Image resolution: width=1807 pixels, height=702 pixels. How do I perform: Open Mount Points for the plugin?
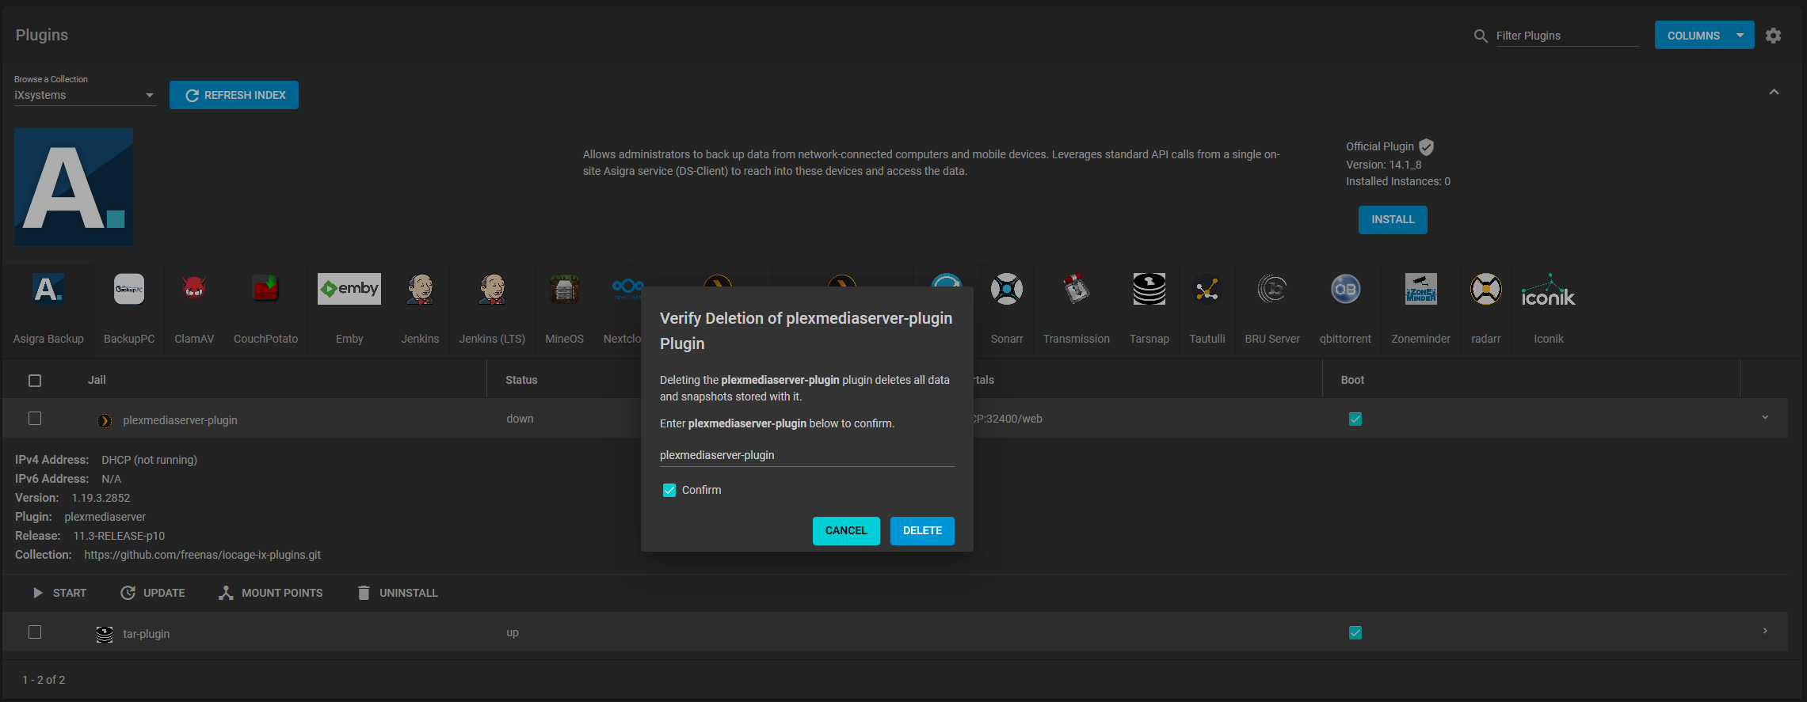(271, 593)
